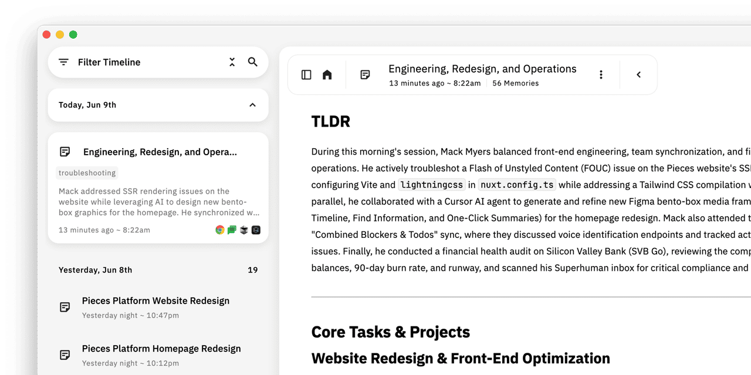751x375 pixels.
Task: Click the nuxt.config.ts code snippet
Action: [x=517, y=185]
